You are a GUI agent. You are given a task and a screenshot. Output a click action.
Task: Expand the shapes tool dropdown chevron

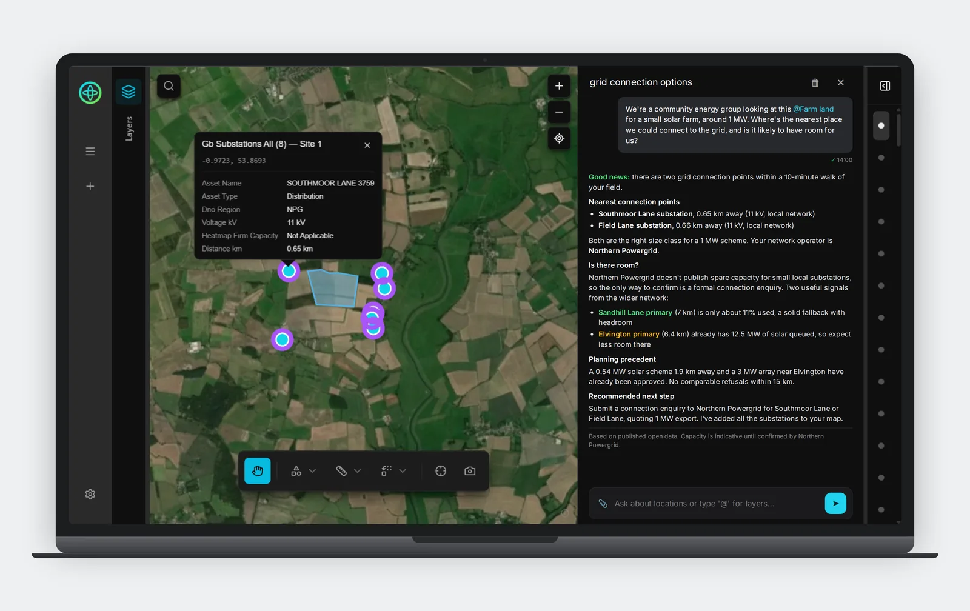[x=313, y=471]
